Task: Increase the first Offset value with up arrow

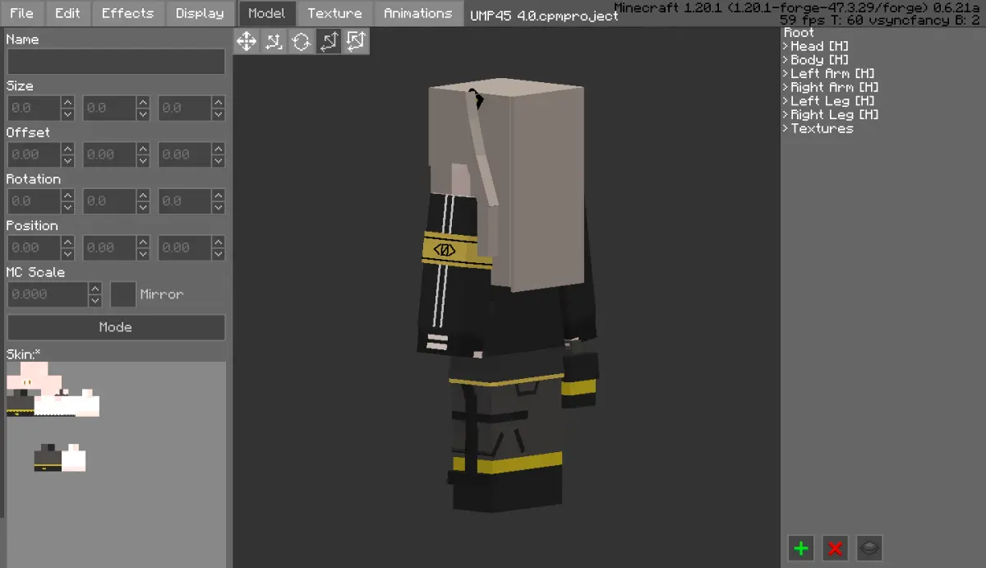Action: [67, 149]
